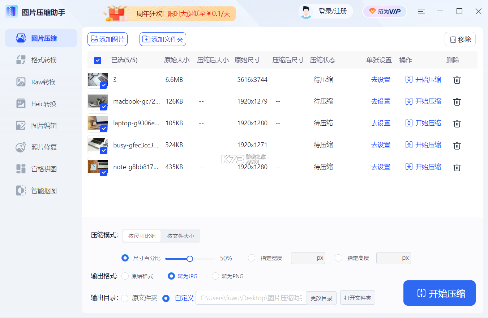Choose 原文件夹 as output directory

pos(125,298)
